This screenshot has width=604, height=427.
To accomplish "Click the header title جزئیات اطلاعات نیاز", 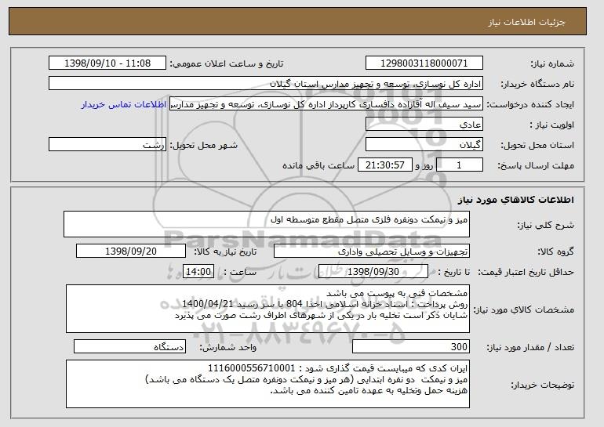I will coord(526,22).
